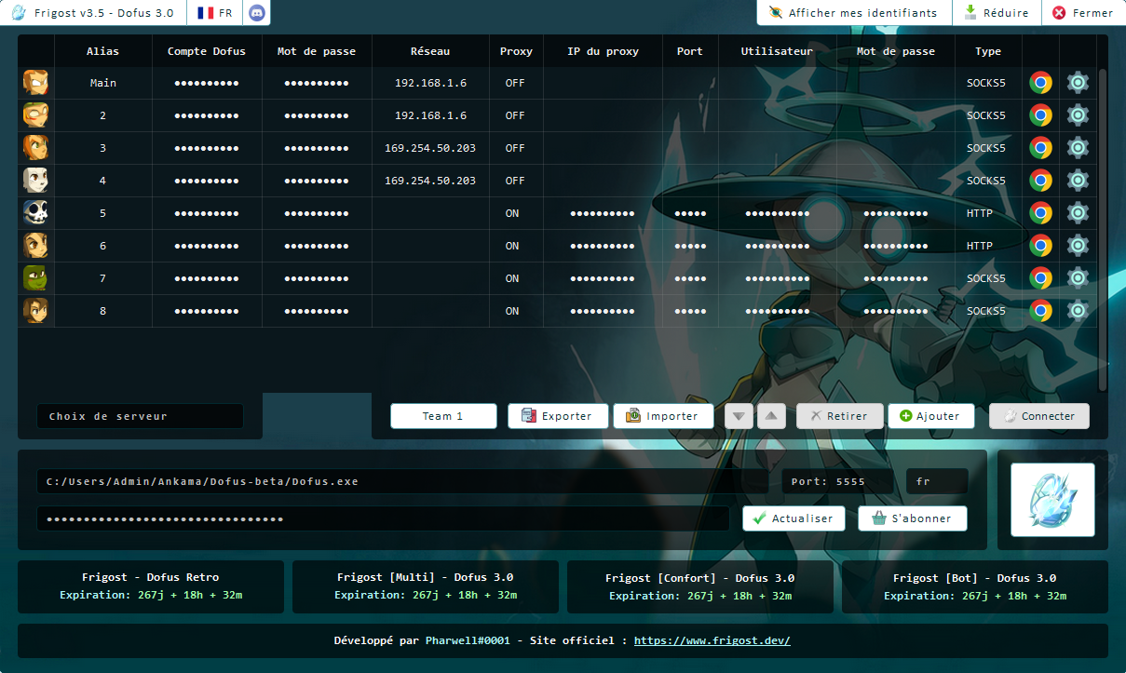Click the downward arrow next to Importer

[x=739, y=416]
